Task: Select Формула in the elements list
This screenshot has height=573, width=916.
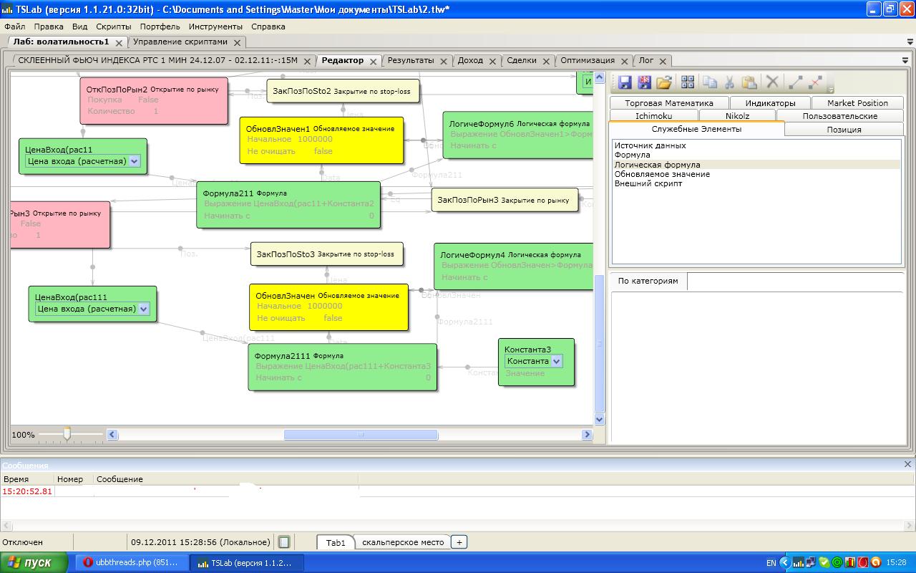Action: (633, 155)
